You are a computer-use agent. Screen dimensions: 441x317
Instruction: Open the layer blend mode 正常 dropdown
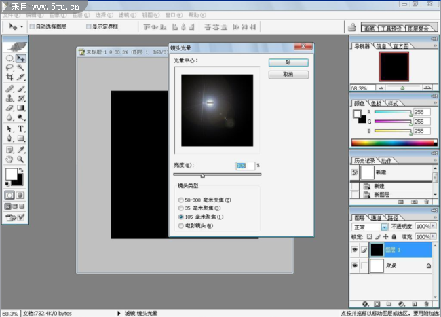tap(384, 226)
